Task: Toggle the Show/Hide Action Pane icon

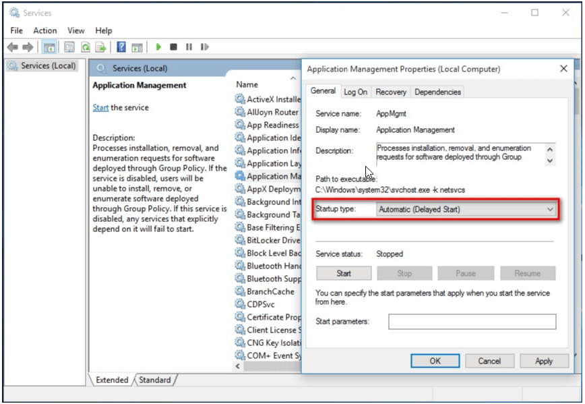Action: [137, 47]
